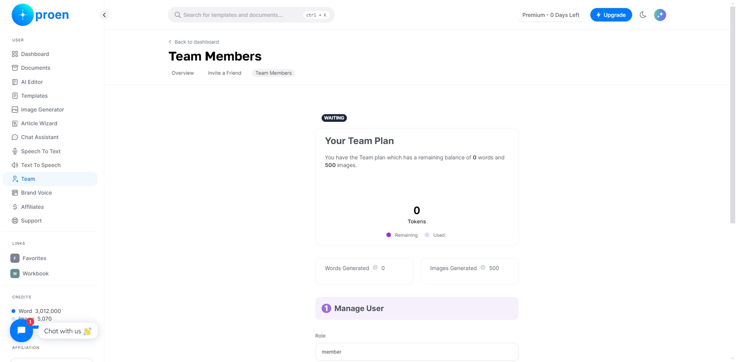This screenshot has height=362, width=736.
Task: Click the Article Wizard sidebar icon
Action: point(15,123)
